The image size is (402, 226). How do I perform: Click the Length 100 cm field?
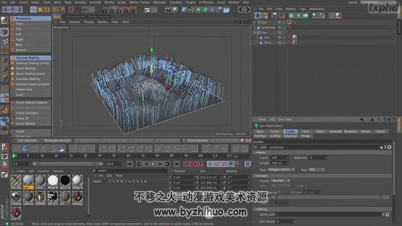click(279, 163)
